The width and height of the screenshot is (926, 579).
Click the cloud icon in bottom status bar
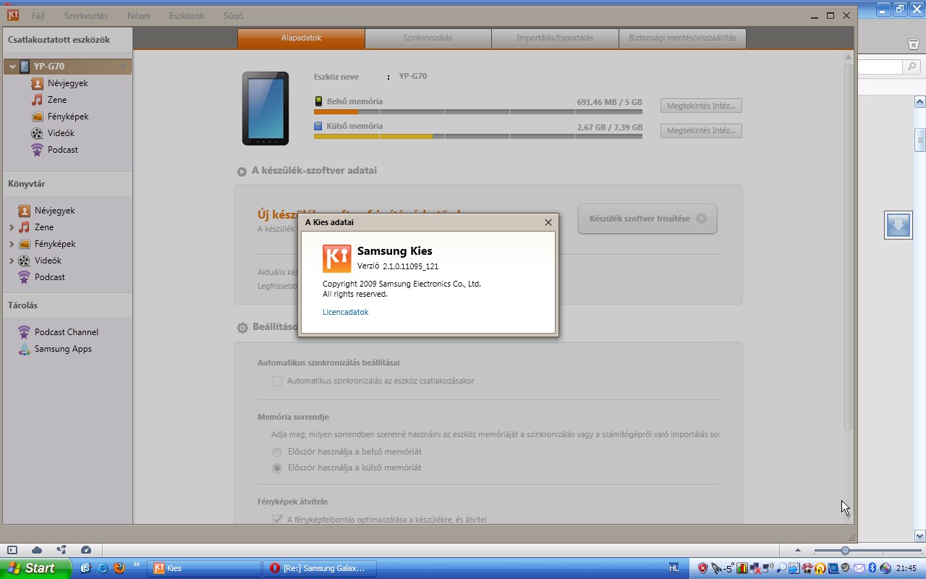point(37,550)
